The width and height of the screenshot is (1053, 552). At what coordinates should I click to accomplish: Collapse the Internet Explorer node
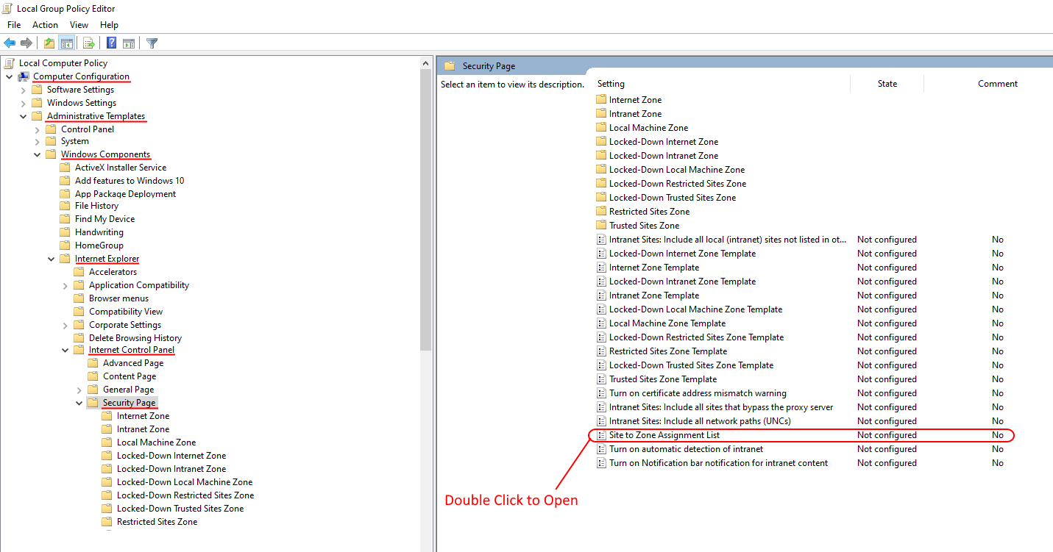[x=52, y=259]
